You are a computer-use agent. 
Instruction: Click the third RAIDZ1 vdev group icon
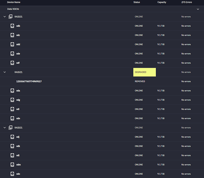11,128
